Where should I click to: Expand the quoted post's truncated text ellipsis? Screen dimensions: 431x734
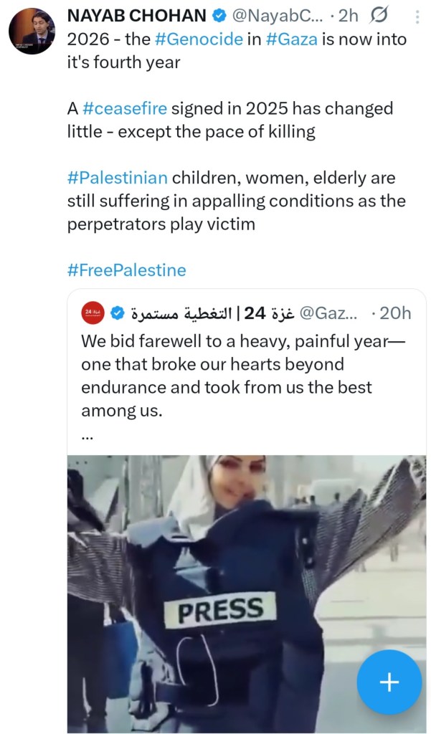(x=87, y=434)
